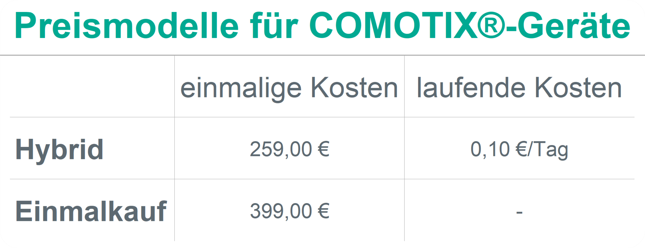The height and width of the screenshot is (248, 645).
Task: Click the Hybrid row label
Action: 59,150
